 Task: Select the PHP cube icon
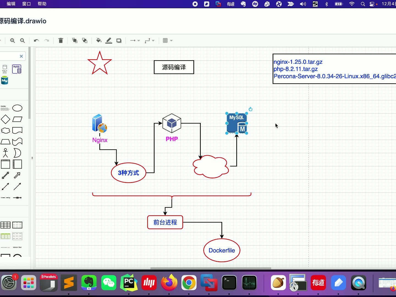(x=172, y=123)
